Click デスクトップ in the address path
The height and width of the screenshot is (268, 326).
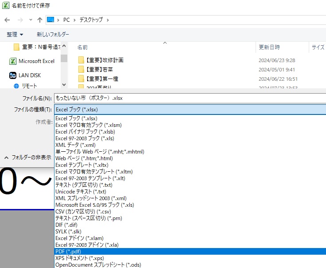coord(91,20)
